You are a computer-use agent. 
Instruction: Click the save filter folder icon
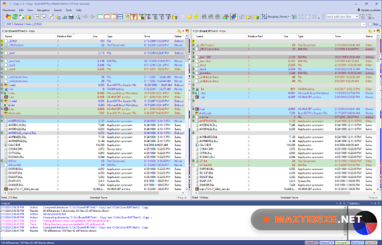[175, 16]
